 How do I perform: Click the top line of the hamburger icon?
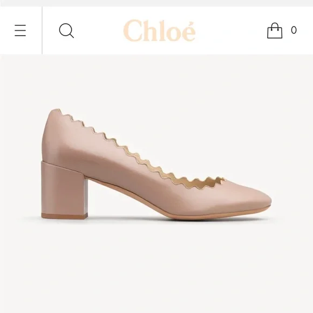point(20,25)
